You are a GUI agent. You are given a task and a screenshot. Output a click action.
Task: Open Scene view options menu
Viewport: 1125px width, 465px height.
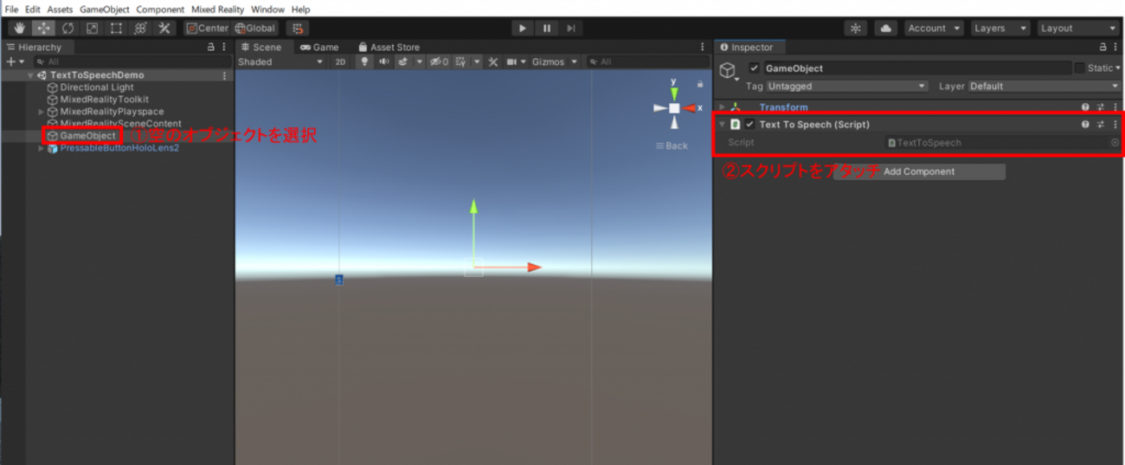(703, 48)
